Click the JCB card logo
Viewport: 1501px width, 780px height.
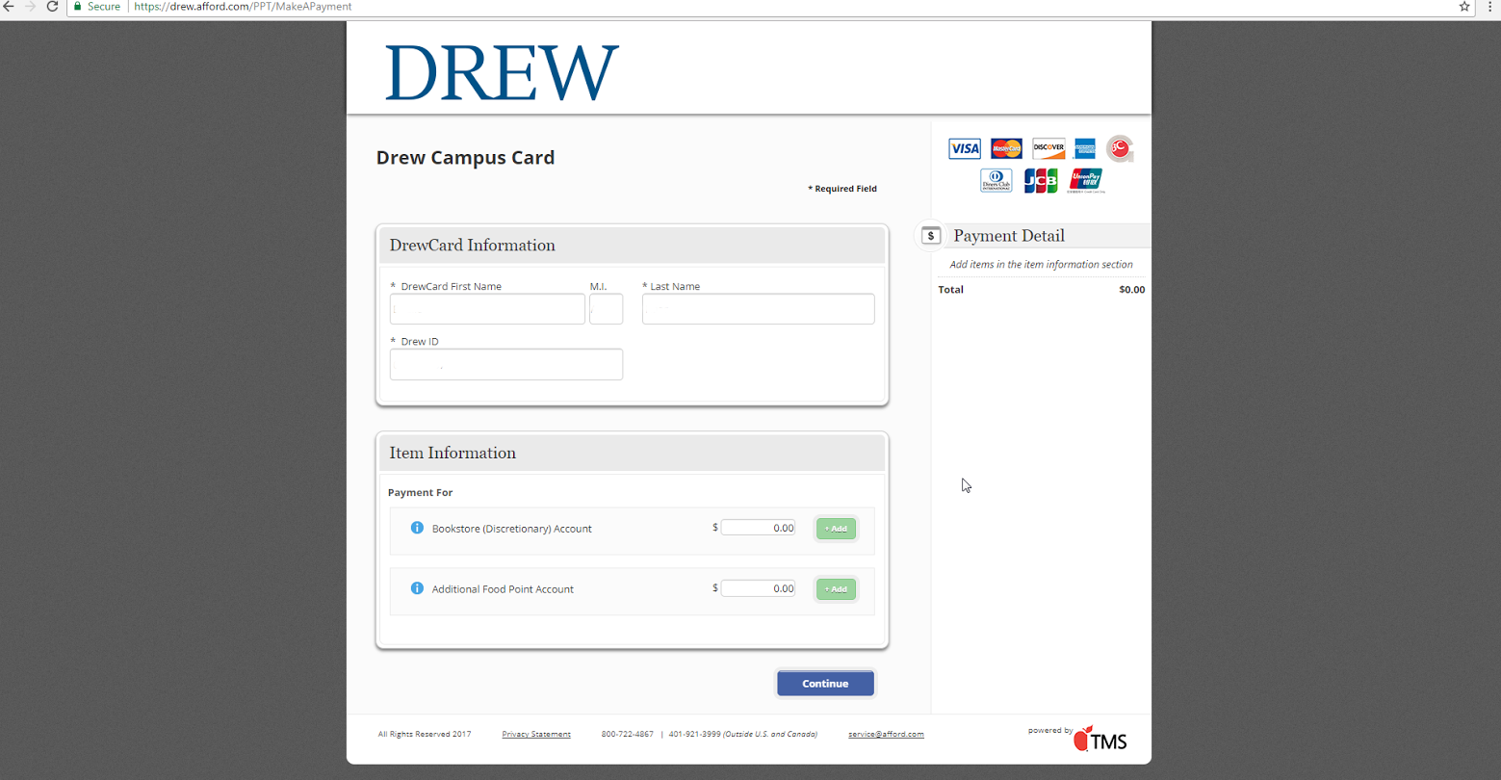(x=1040, y=180)
